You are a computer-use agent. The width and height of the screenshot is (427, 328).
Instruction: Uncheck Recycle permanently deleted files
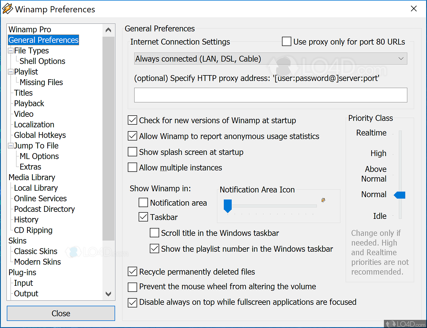pyautogui.click(x=132, y=272)
